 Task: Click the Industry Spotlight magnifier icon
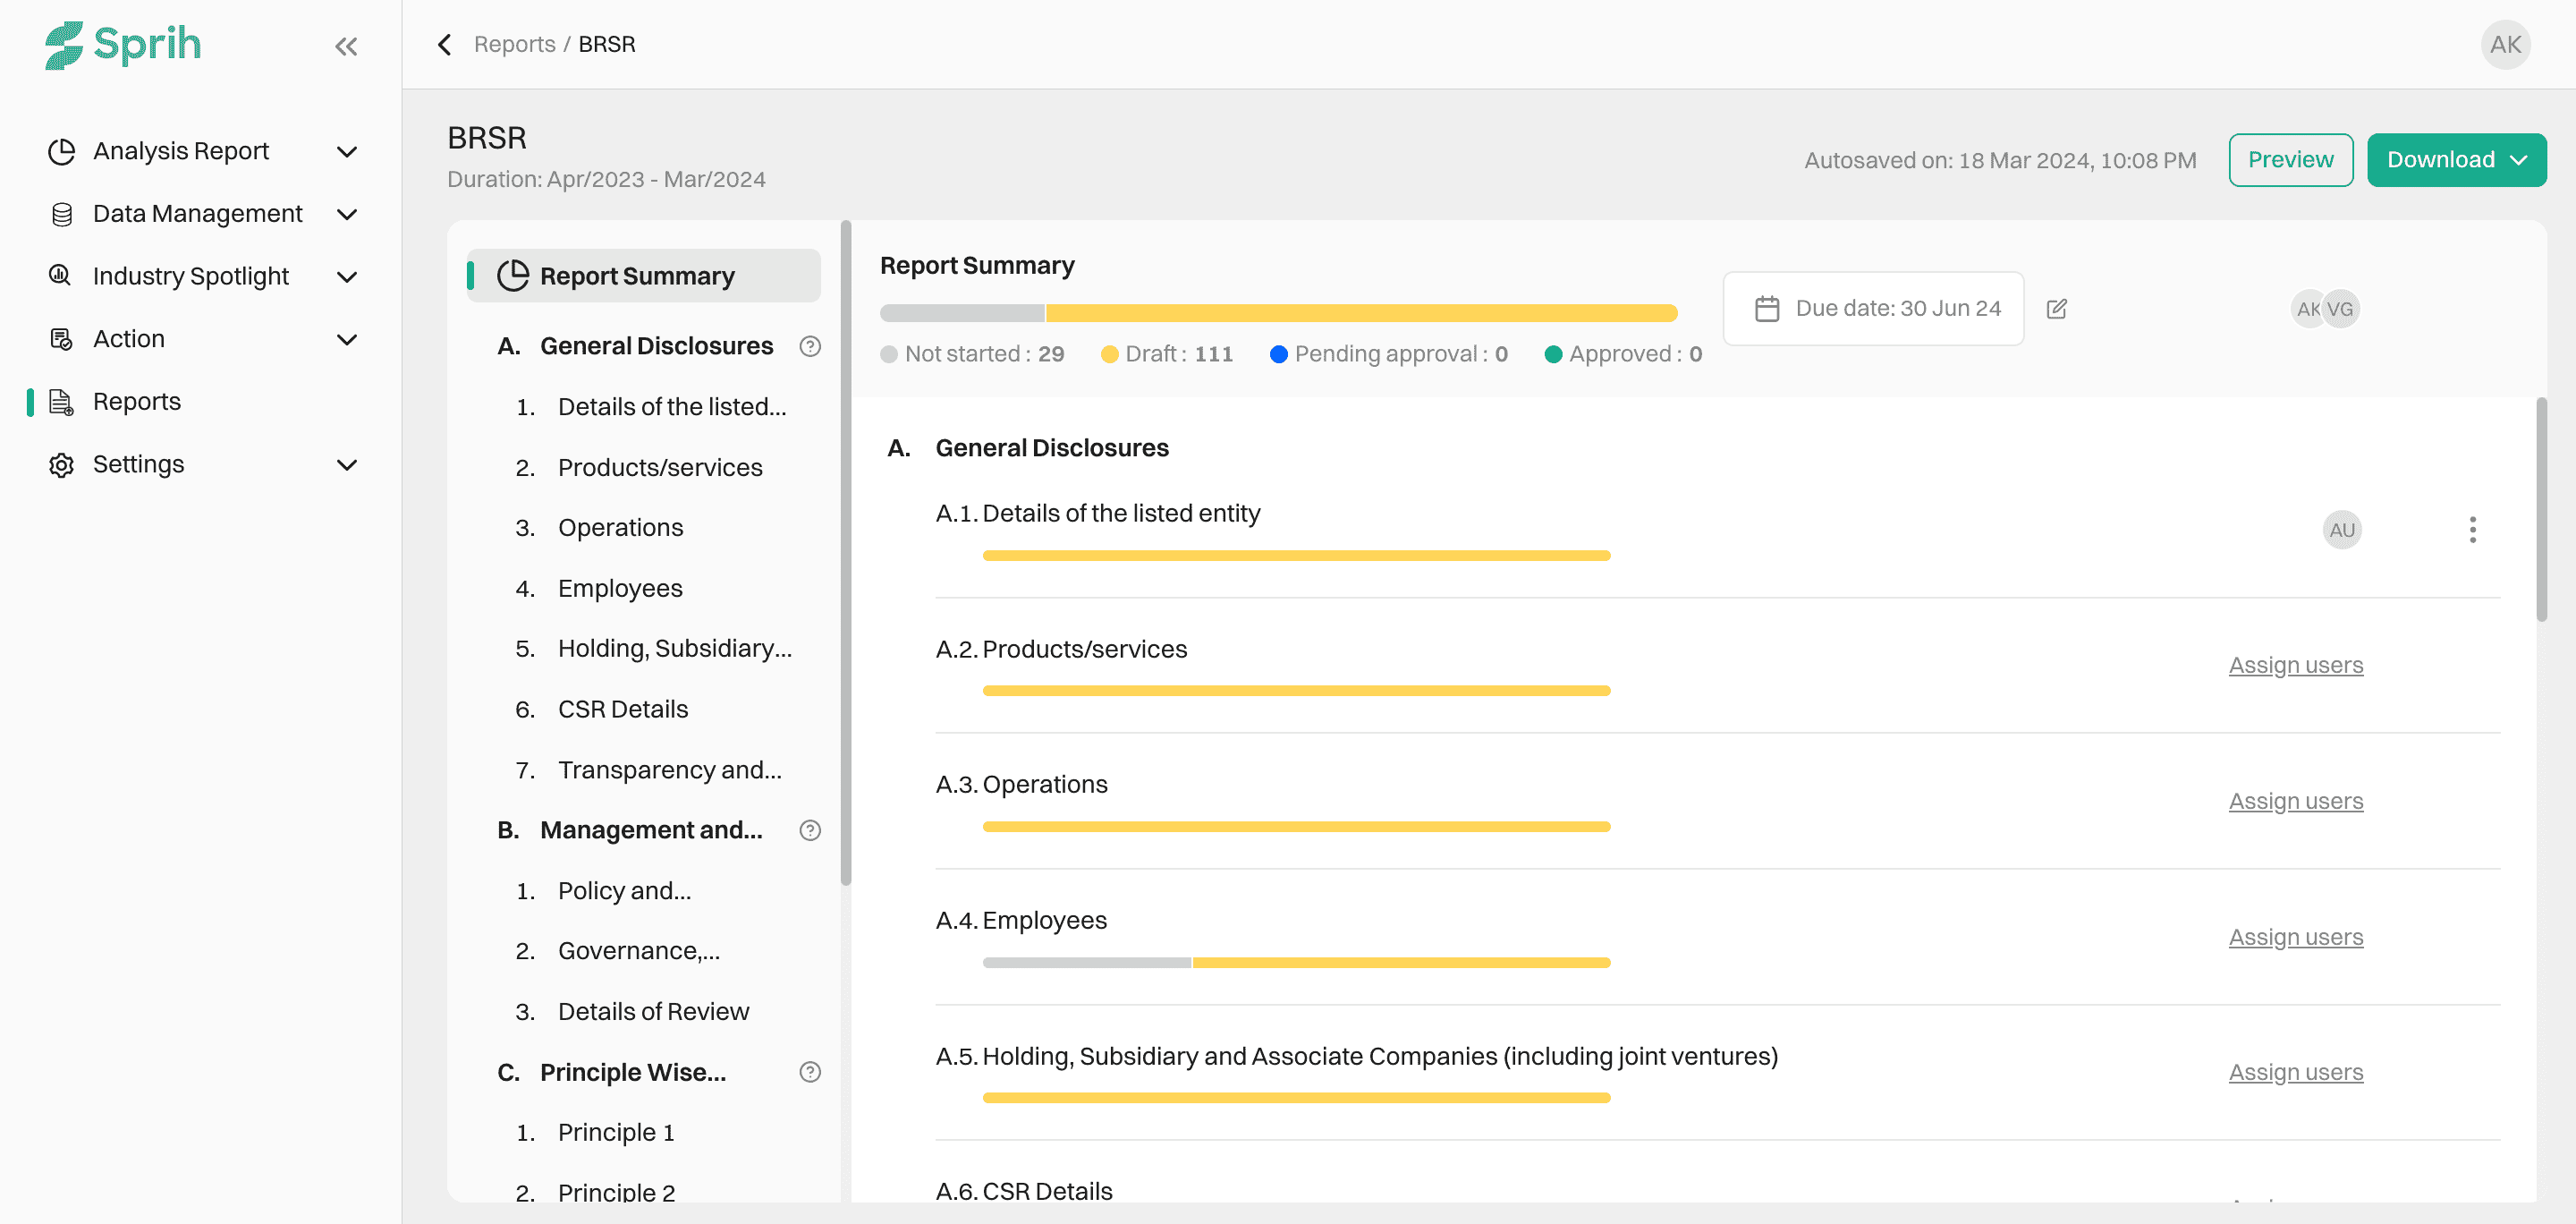pos(61,276)
